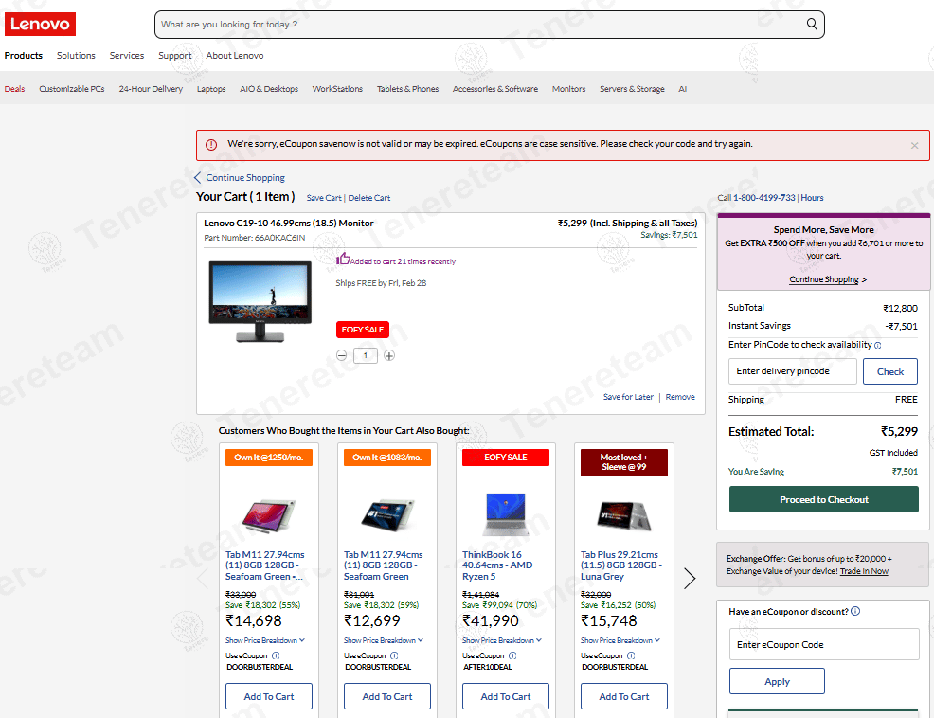This screenshot has height=718, width=934.
Task: Go to next recommended products arrow
Action: point(690,578)
